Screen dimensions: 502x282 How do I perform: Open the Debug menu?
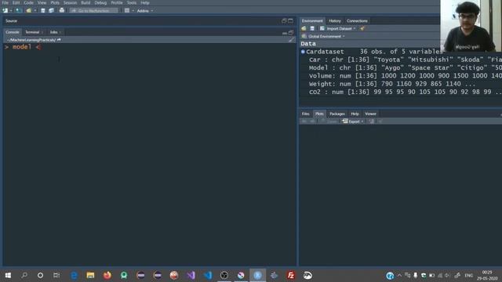[100, 2]
